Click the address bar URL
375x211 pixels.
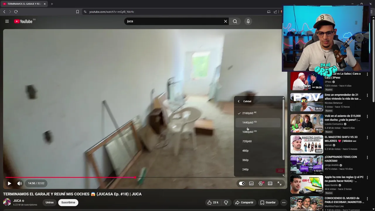click(112, 12)
